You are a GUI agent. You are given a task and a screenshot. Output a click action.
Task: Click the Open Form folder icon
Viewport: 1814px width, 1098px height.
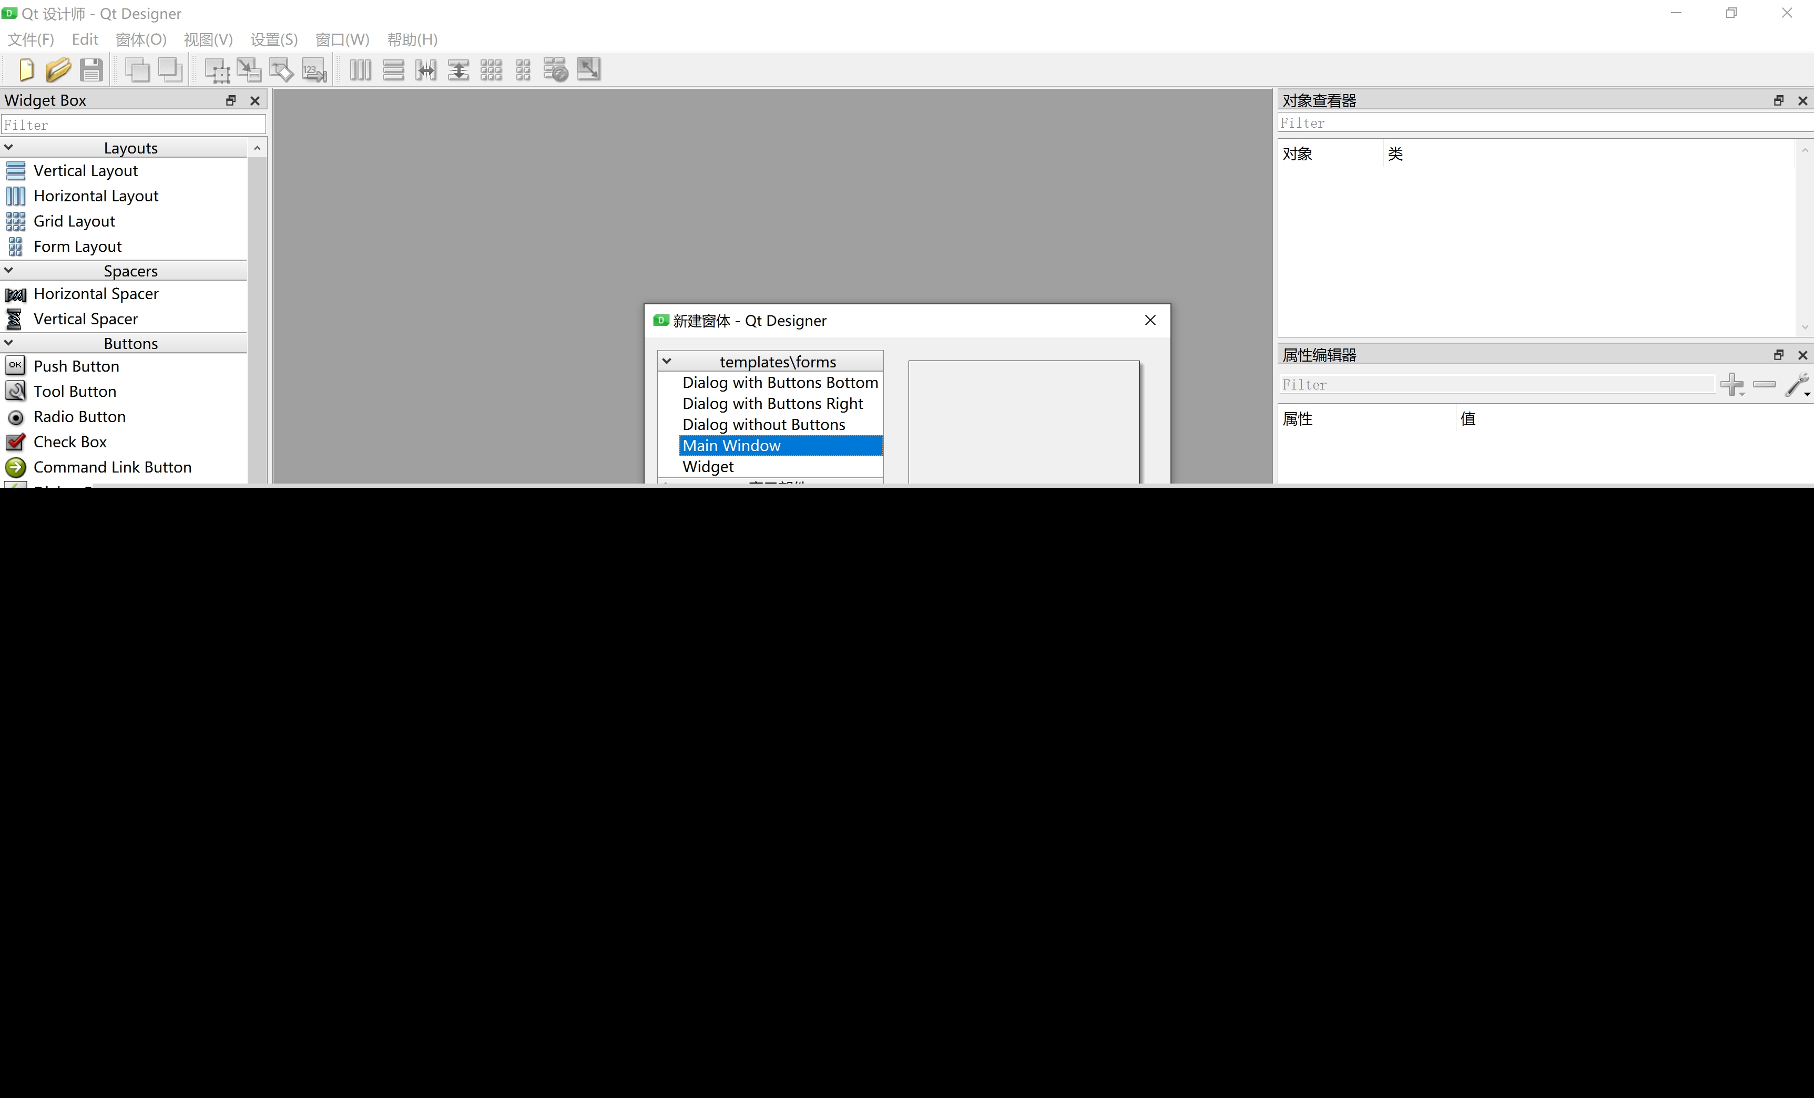point(58,70)
